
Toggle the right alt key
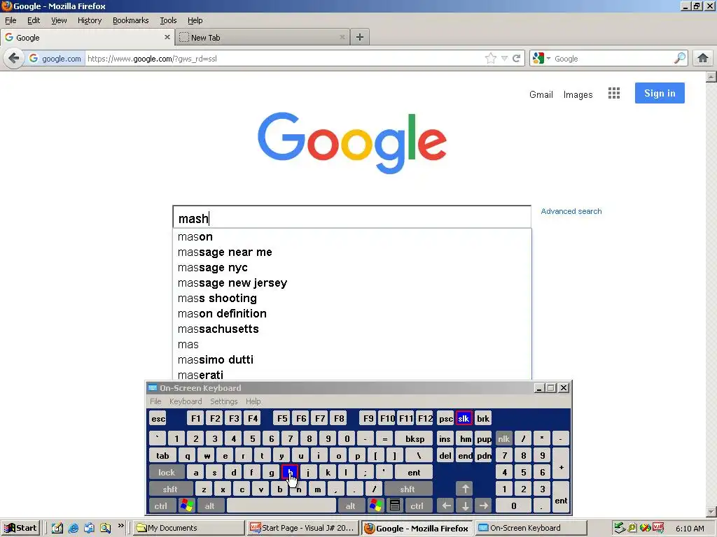pos(351,506)
